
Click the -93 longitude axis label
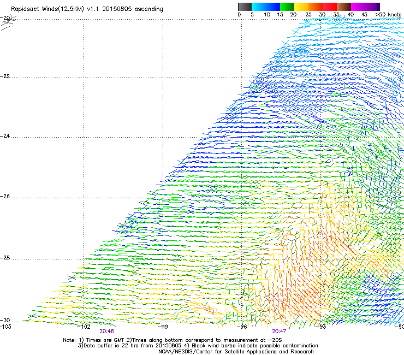point(321,327)
